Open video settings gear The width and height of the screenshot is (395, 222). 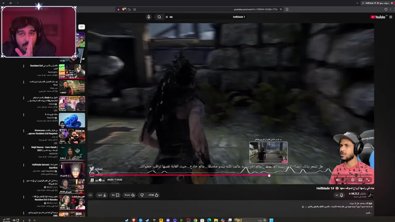(353, 180)
